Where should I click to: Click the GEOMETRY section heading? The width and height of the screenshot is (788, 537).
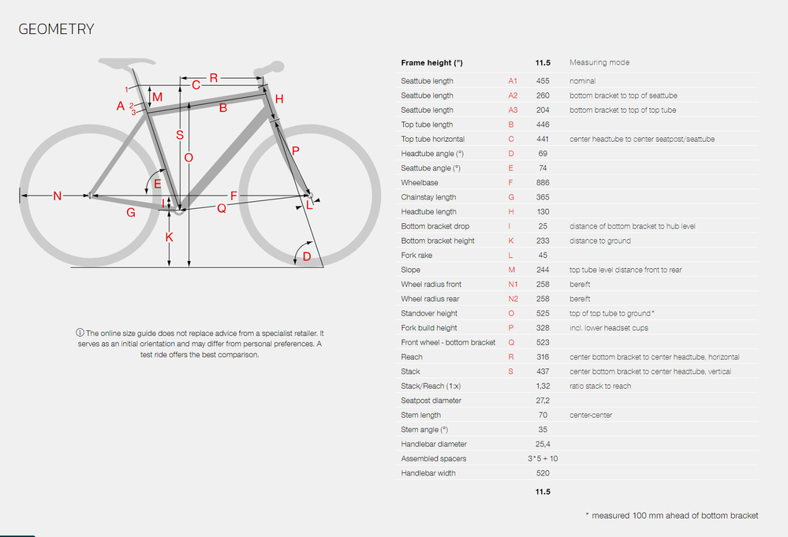click(x=56, y=29)
